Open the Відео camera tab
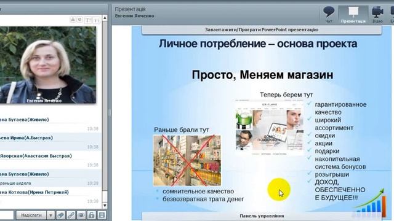The width and height of the screenshot is (394, 221). click(x=377, y=15)
